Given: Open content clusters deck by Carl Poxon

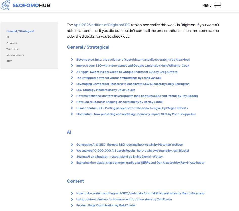Looking at the screenshot, I should coord(124,199).
